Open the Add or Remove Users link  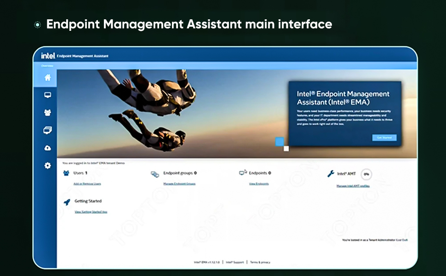point(87,184)
